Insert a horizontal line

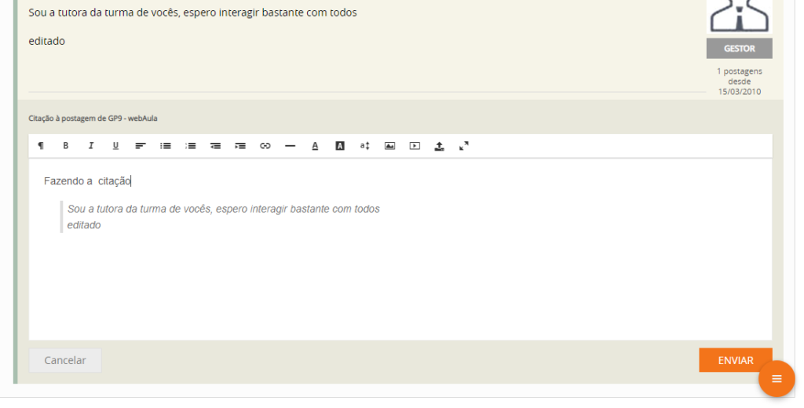291,146
